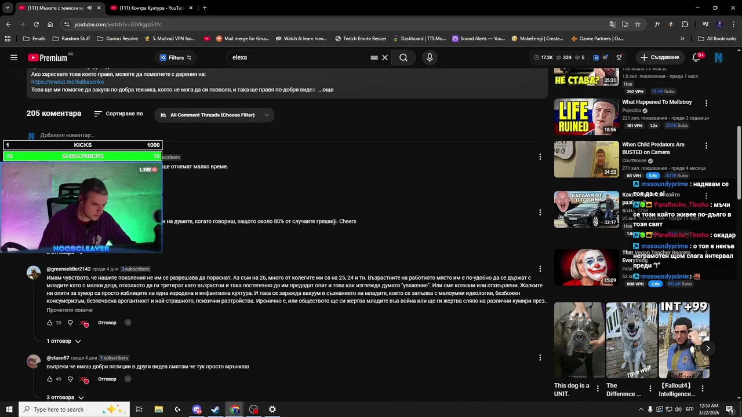
Task: Dislike the comment by @greensoldier2142
Action: (x=70, y=323)
